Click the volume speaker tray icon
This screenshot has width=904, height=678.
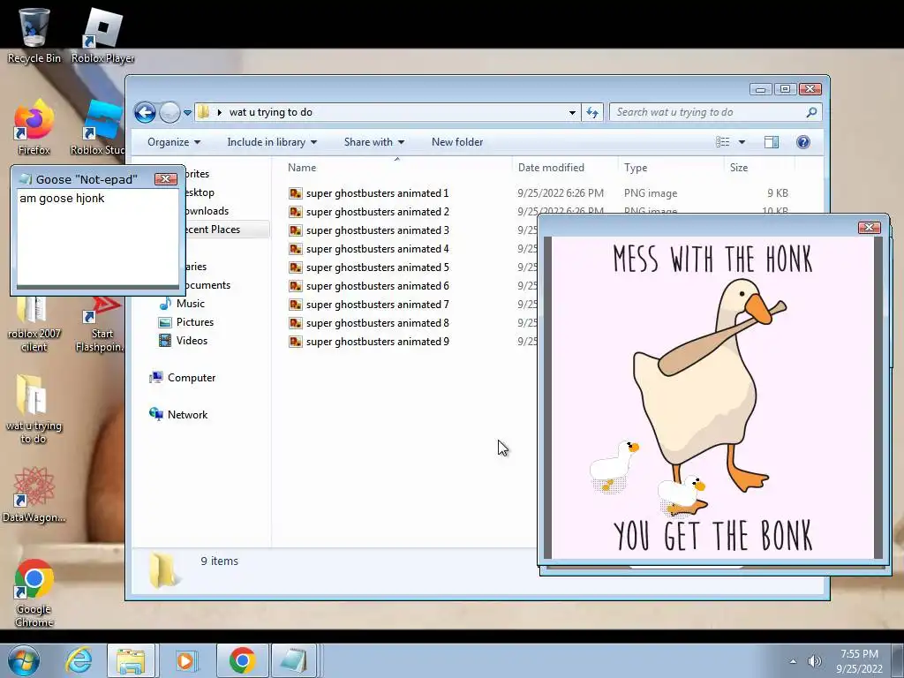point(815,661)
